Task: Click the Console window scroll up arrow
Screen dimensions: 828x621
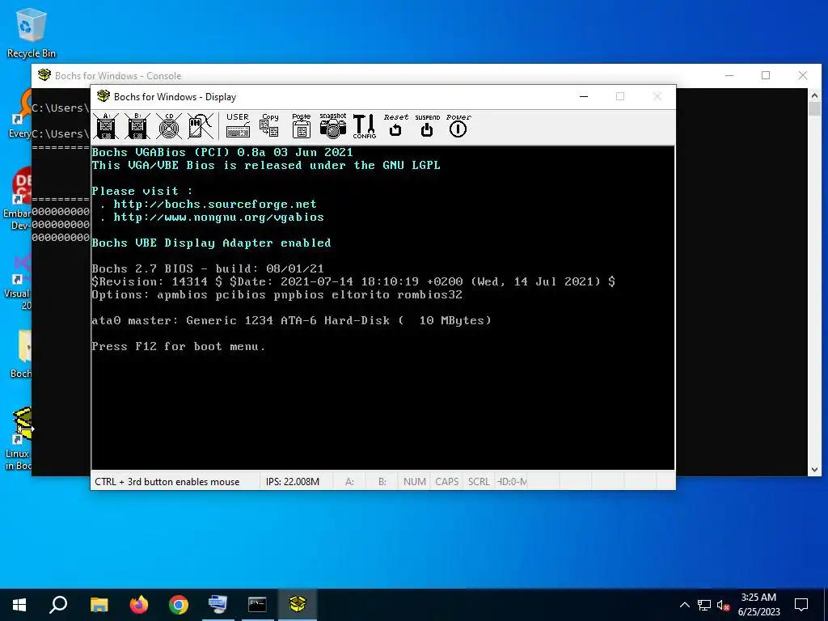Action: click(814, 95)
